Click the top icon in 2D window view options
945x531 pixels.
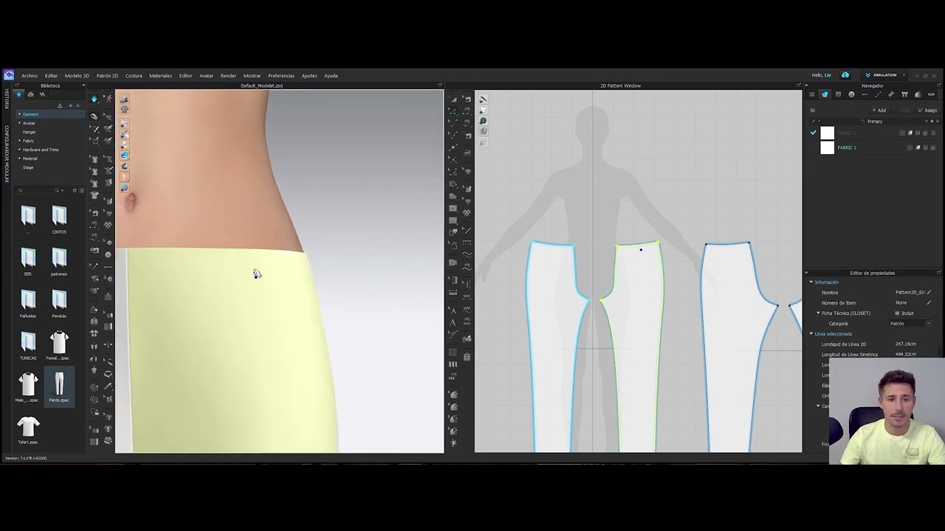(x=483, y=100)
